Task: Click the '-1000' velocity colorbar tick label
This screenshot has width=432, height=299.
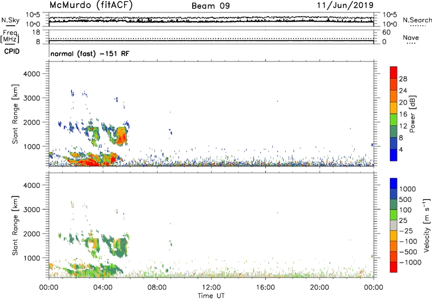Action: tap(410, 262)
